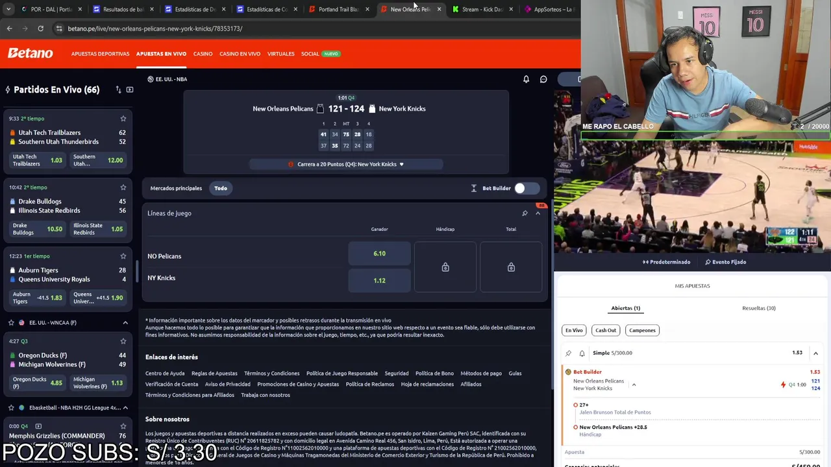Open Centro de Ayuda link
Image resolution: width=831 pixels, height=467 pixels.
pyautogui.click(x=165, y=374)
